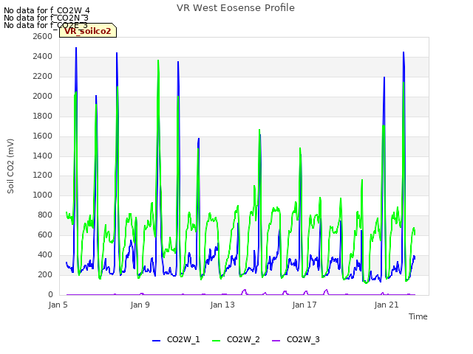Toggle the CO2W_3 legend entry
The height and width of the screenshot is (354, 473).
pyautogui.click(x=296, y=339)
